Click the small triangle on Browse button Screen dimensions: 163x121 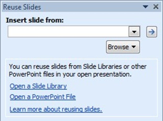tap(134, 47)
